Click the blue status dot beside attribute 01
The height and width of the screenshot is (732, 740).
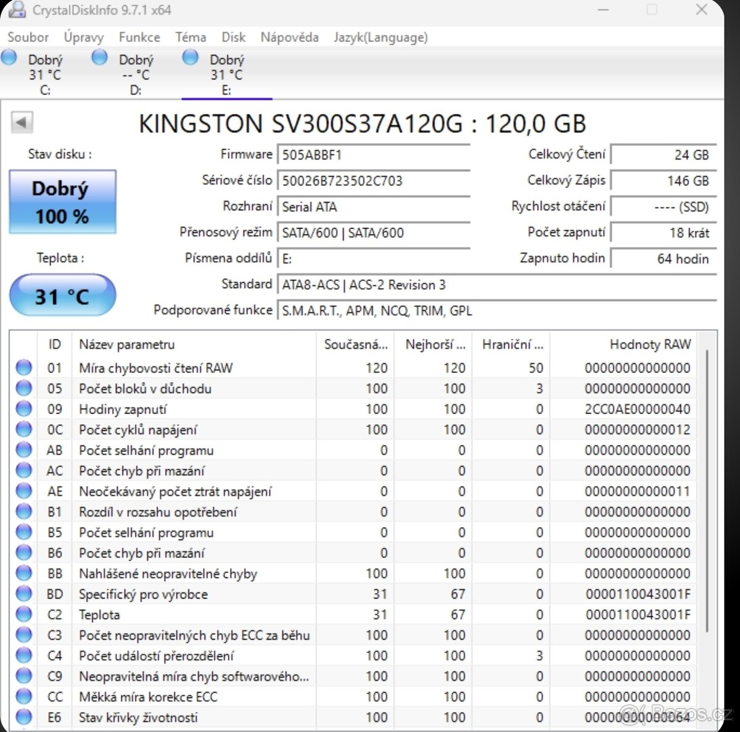[23, 367]
